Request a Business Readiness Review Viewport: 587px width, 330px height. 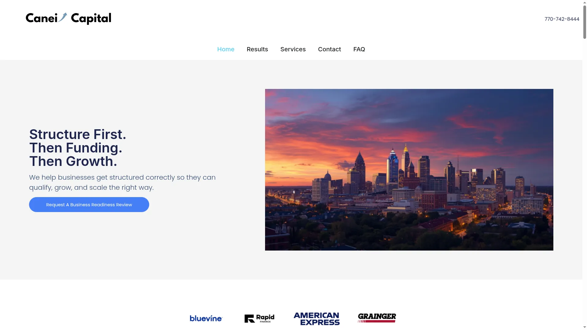[x=89, y=204]
